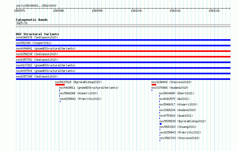
Task: Select the red bar under nsv3198406
Action: click(x=154, y=85)
